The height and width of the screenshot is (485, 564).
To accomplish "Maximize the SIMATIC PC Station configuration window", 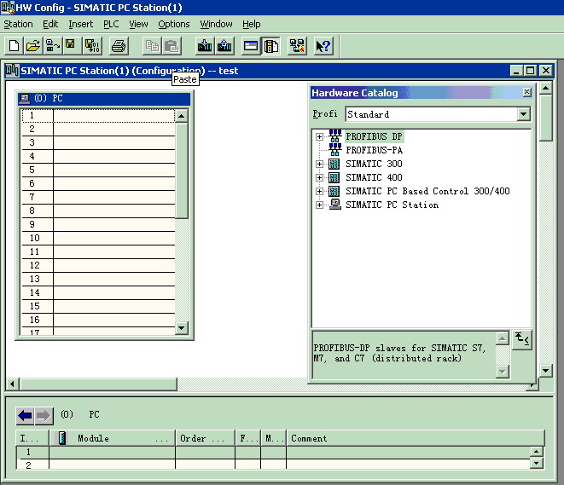I will click(x=530, y=71).
